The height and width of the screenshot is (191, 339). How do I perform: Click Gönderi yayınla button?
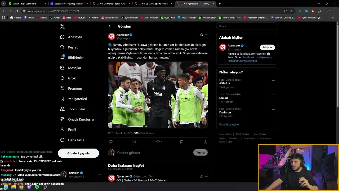78,153
